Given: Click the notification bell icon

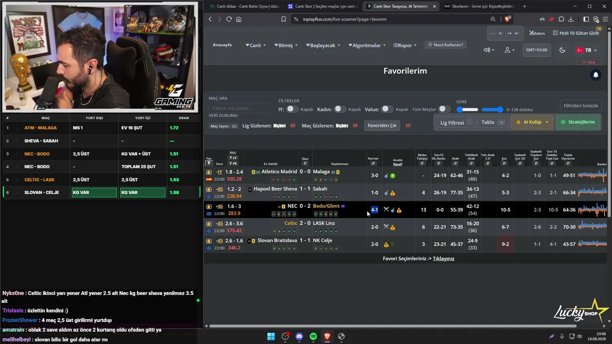Looking at the screenshot, I should pos(596,75).
